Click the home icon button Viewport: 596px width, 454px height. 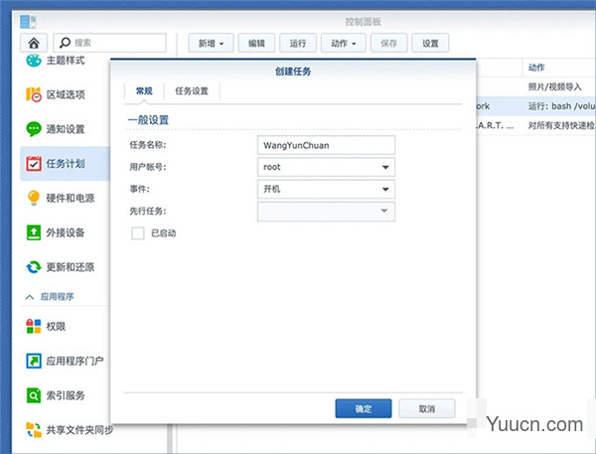pos(34,43)
